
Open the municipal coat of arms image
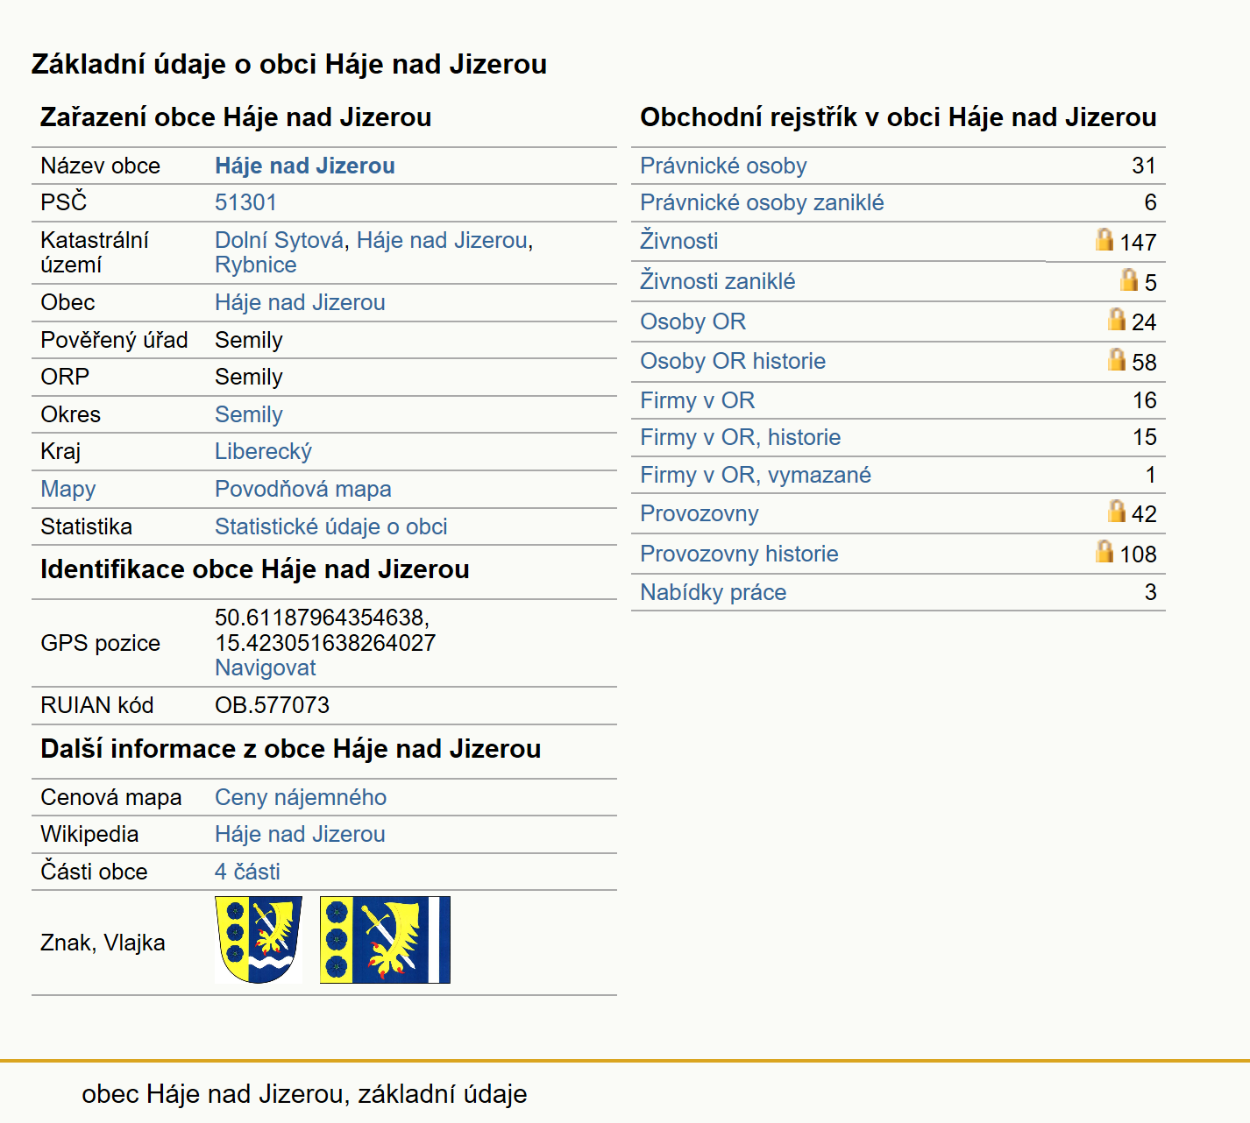[x=259, y=940]
